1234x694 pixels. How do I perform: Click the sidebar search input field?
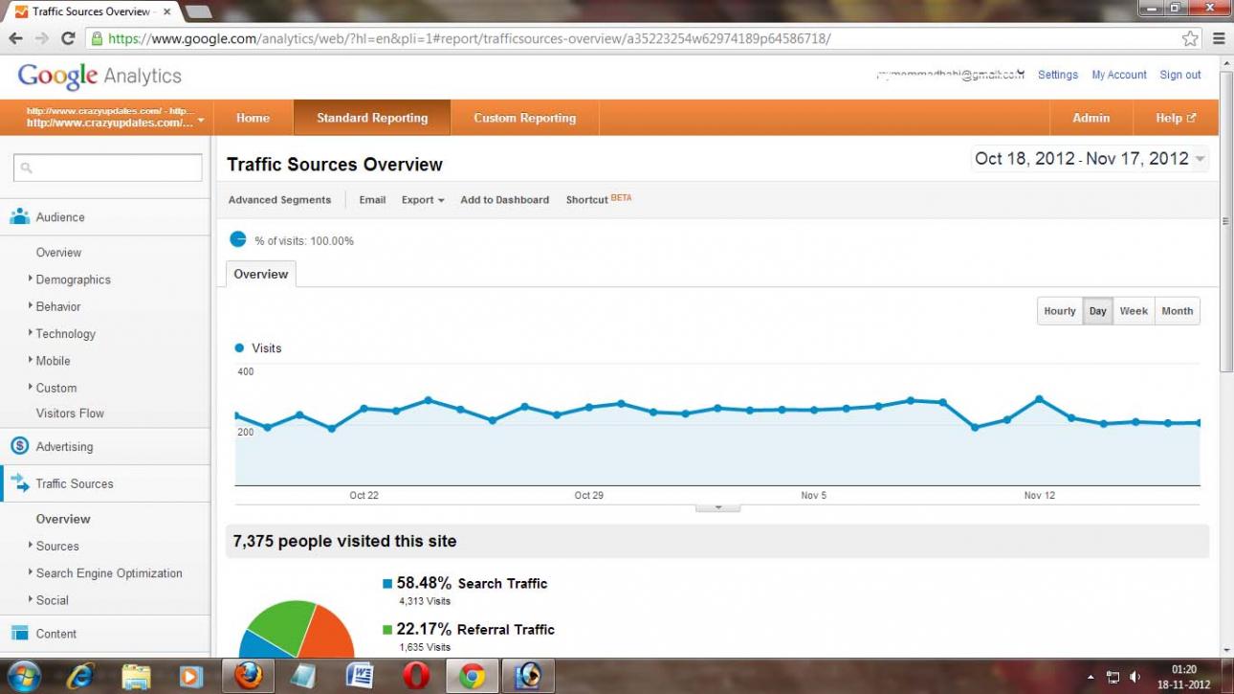click(x=108, y=168)
